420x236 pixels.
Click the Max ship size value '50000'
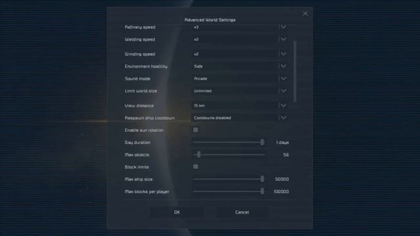pyautogui.click(x=282, y=179)
